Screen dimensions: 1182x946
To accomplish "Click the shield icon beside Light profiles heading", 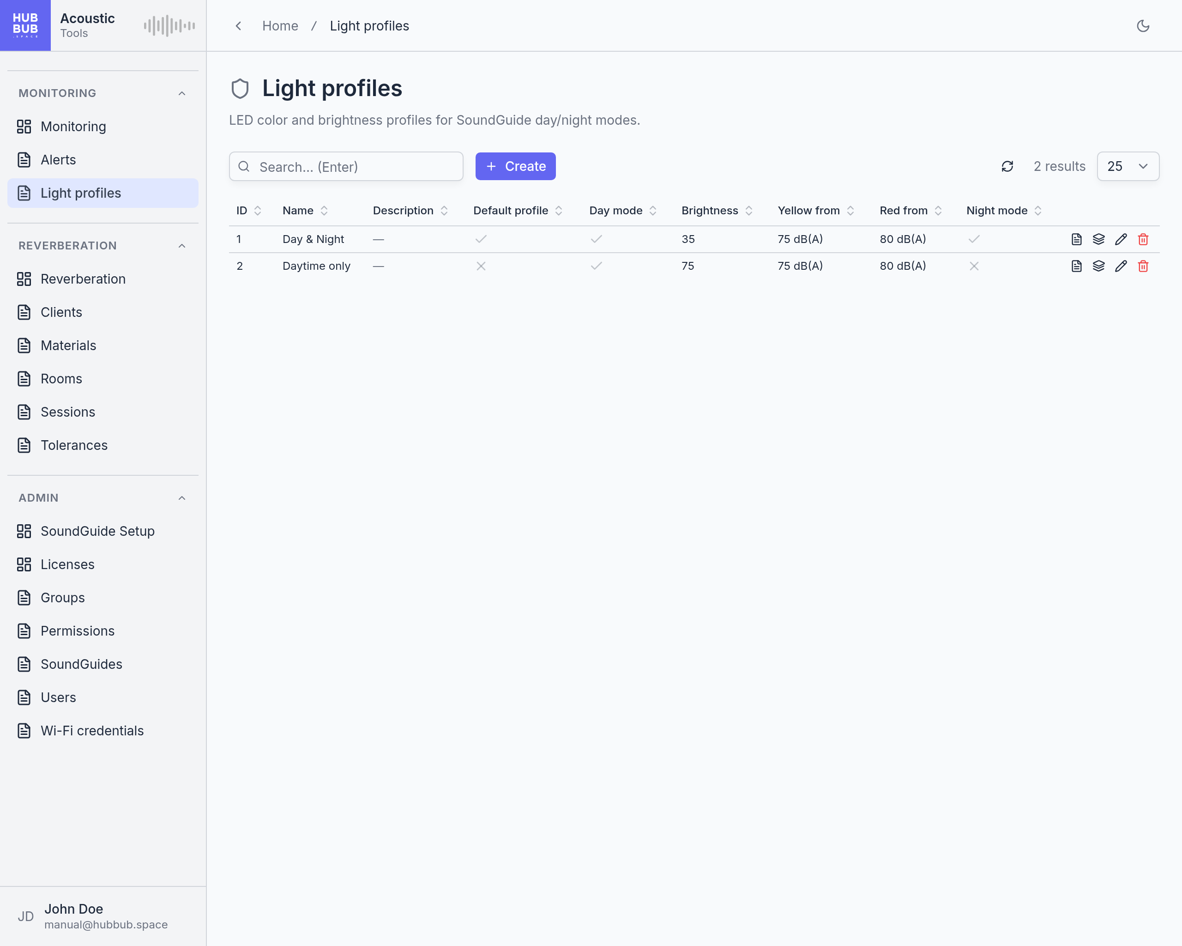I will click(x=240, y=88).
